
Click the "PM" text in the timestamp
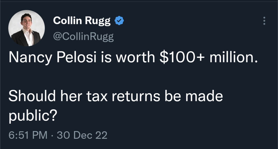pos(40,135)
